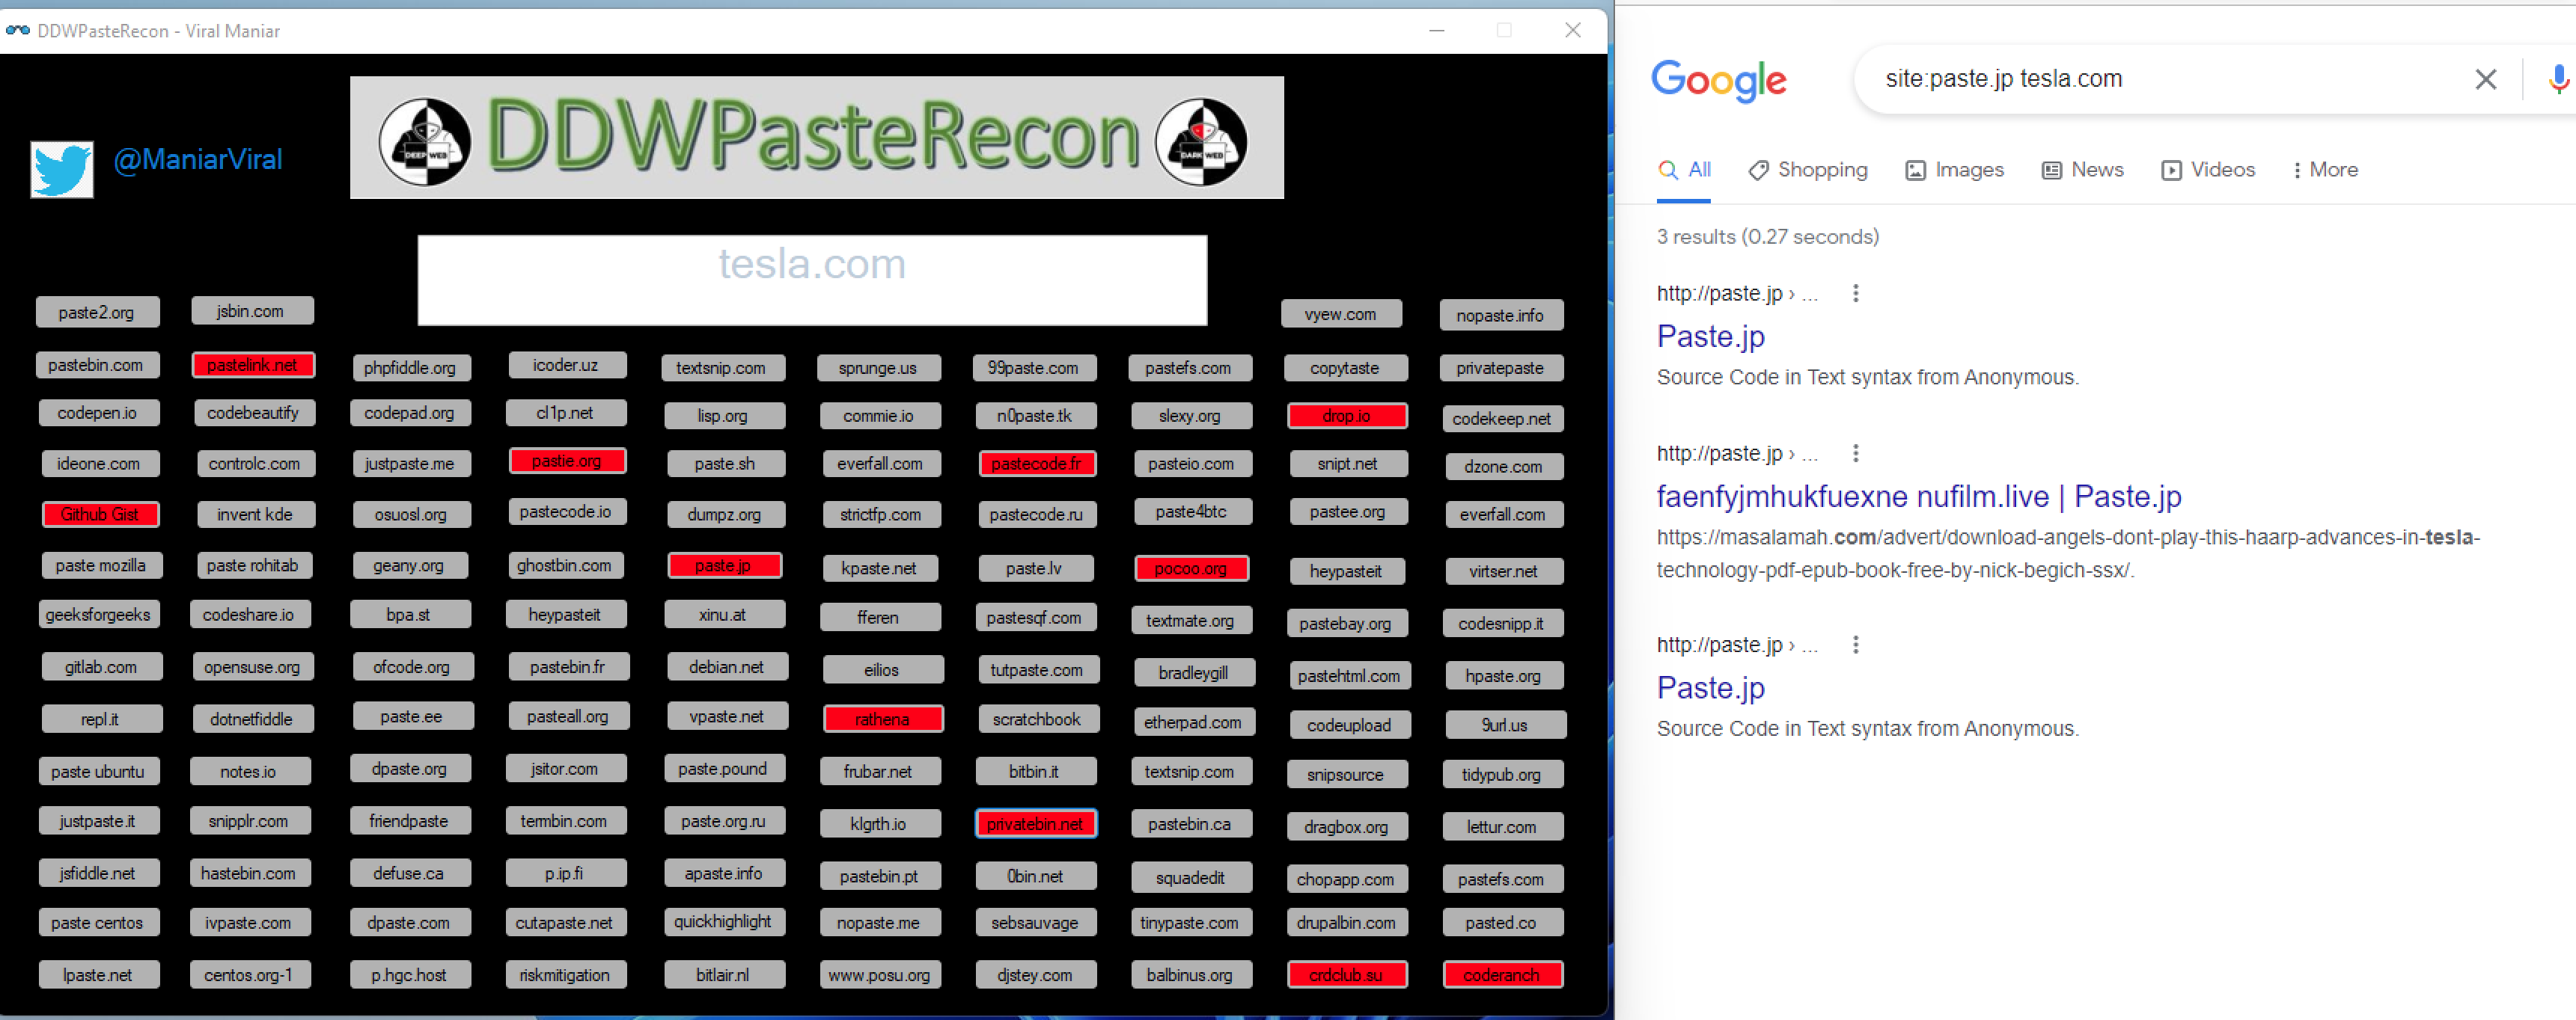Click the debian.net button
This screenshot has width=2576, height=1020.
point(727,666)
